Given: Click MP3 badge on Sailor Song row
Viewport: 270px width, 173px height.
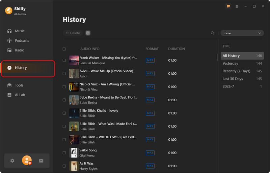Looking at the screenshot, I should coord(150,153).
